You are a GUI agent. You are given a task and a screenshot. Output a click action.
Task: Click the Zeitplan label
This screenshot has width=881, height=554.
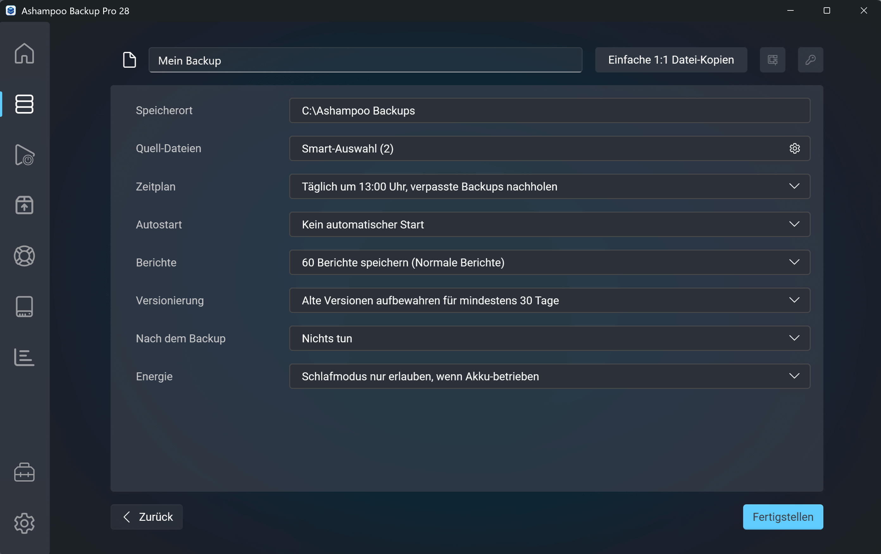point(155,186)
